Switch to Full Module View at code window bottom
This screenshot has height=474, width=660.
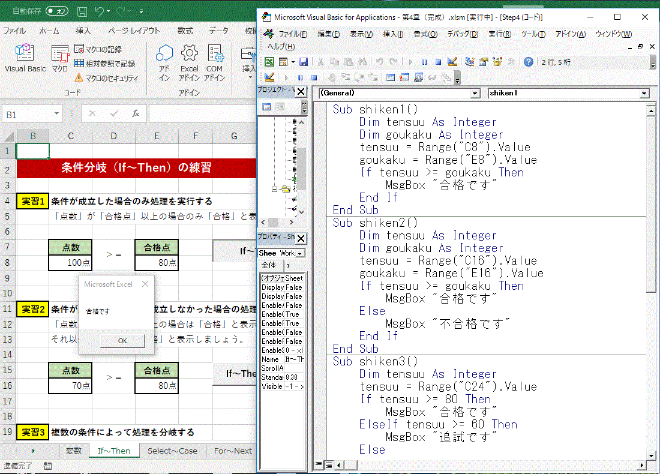click(x=328, y=465)
